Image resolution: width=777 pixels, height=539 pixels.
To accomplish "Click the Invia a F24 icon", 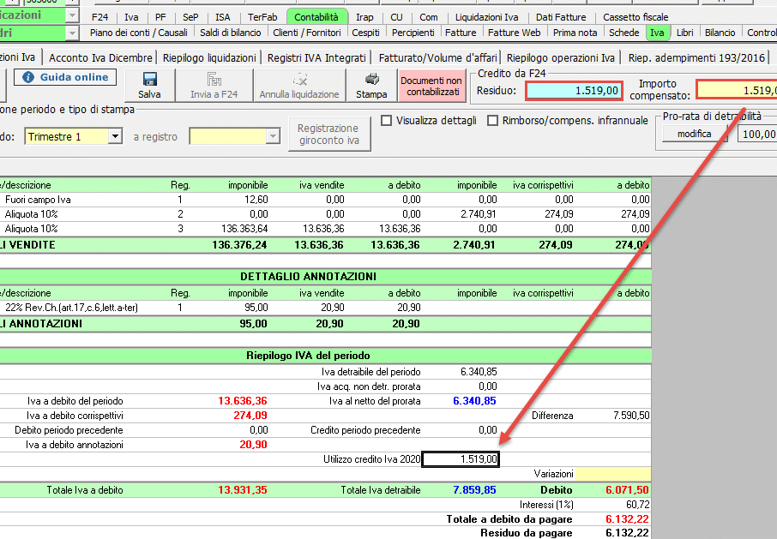I will click(214, 79).
